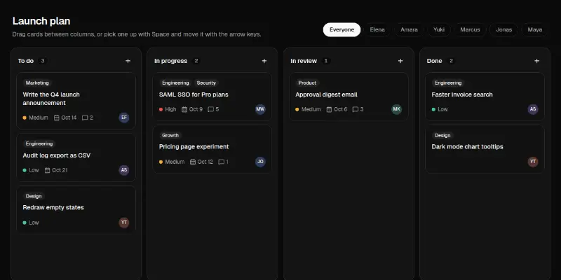Open the Approval digest email card
The height and width of the screenshot is (280, 561).
(349, 97)
